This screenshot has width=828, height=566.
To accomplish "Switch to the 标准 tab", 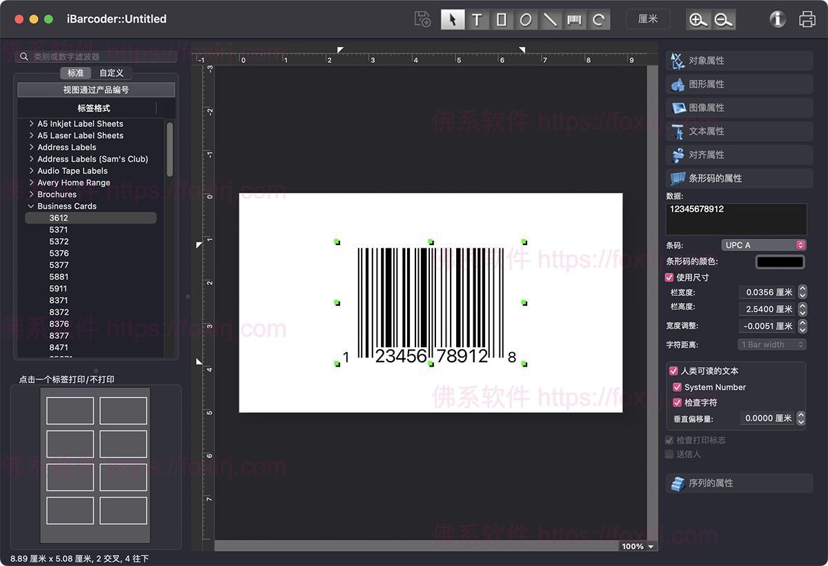I will [x=76, y=72].
